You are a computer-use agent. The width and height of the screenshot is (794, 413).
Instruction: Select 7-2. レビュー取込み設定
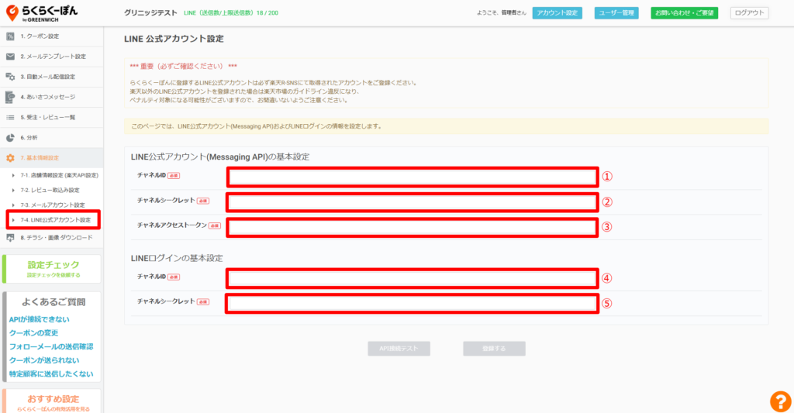click(50, 191)
